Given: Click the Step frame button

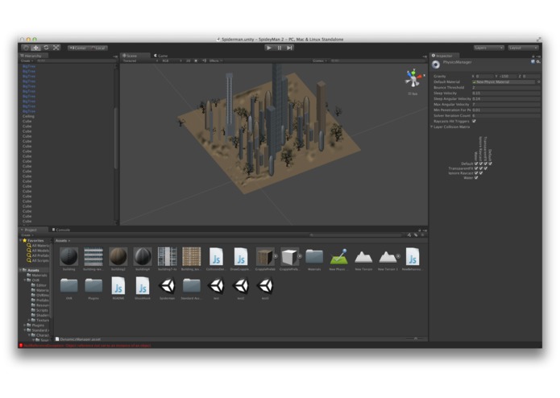Looking at the screenshot, I should (289, 48).
